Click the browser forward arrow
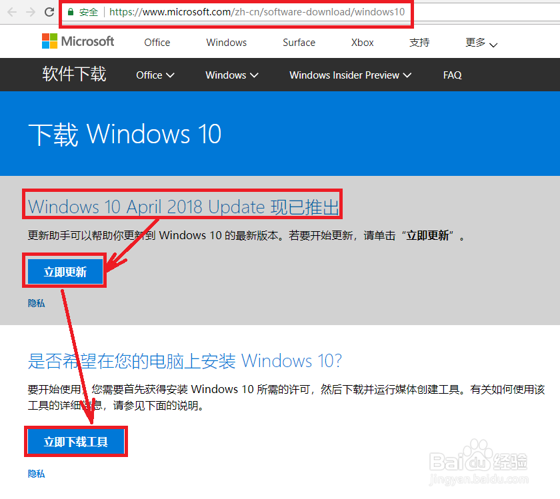The width and height of the screenshot is (560, 499). click(31, 12)
